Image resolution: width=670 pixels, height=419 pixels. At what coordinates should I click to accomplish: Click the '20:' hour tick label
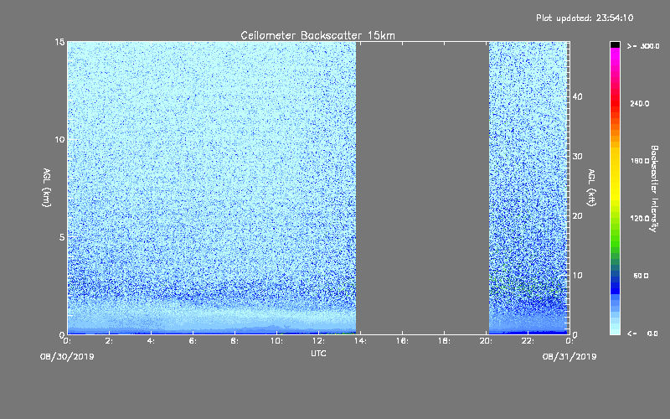pos(485,341)
